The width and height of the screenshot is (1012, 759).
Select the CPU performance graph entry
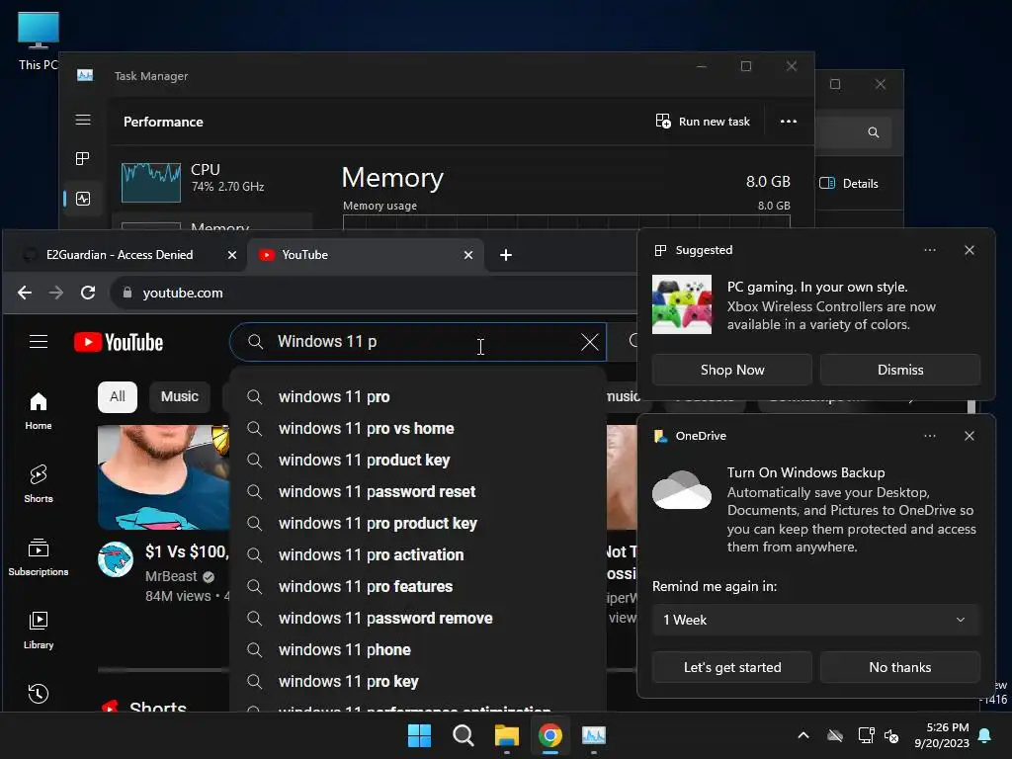213,182
